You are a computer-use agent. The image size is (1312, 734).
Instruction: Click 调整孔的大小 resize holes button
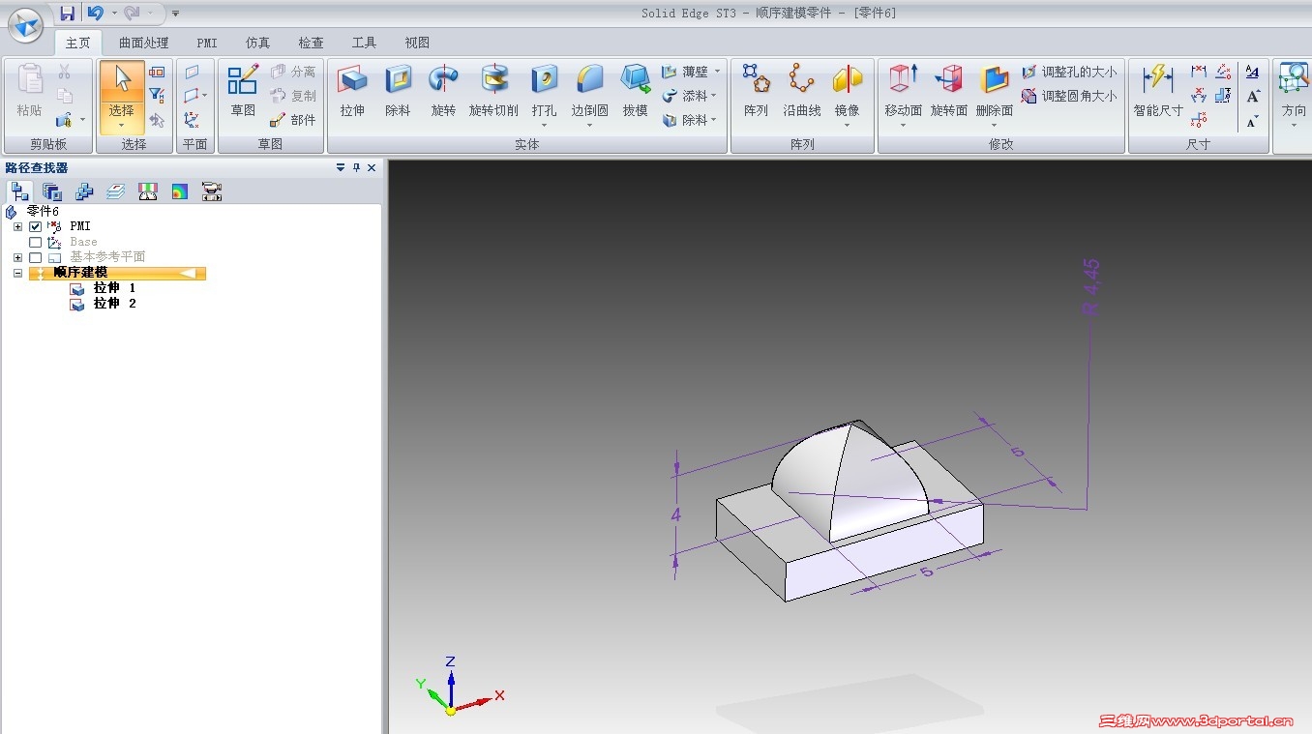(1069, 72)
